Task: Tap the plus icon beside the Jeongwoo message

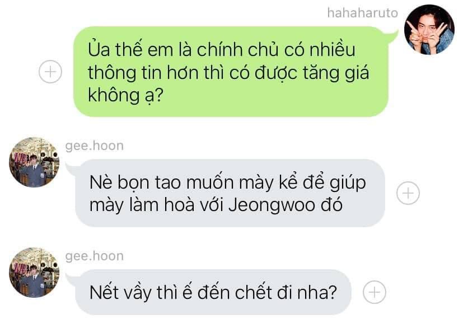Action: tap(408, 193)
